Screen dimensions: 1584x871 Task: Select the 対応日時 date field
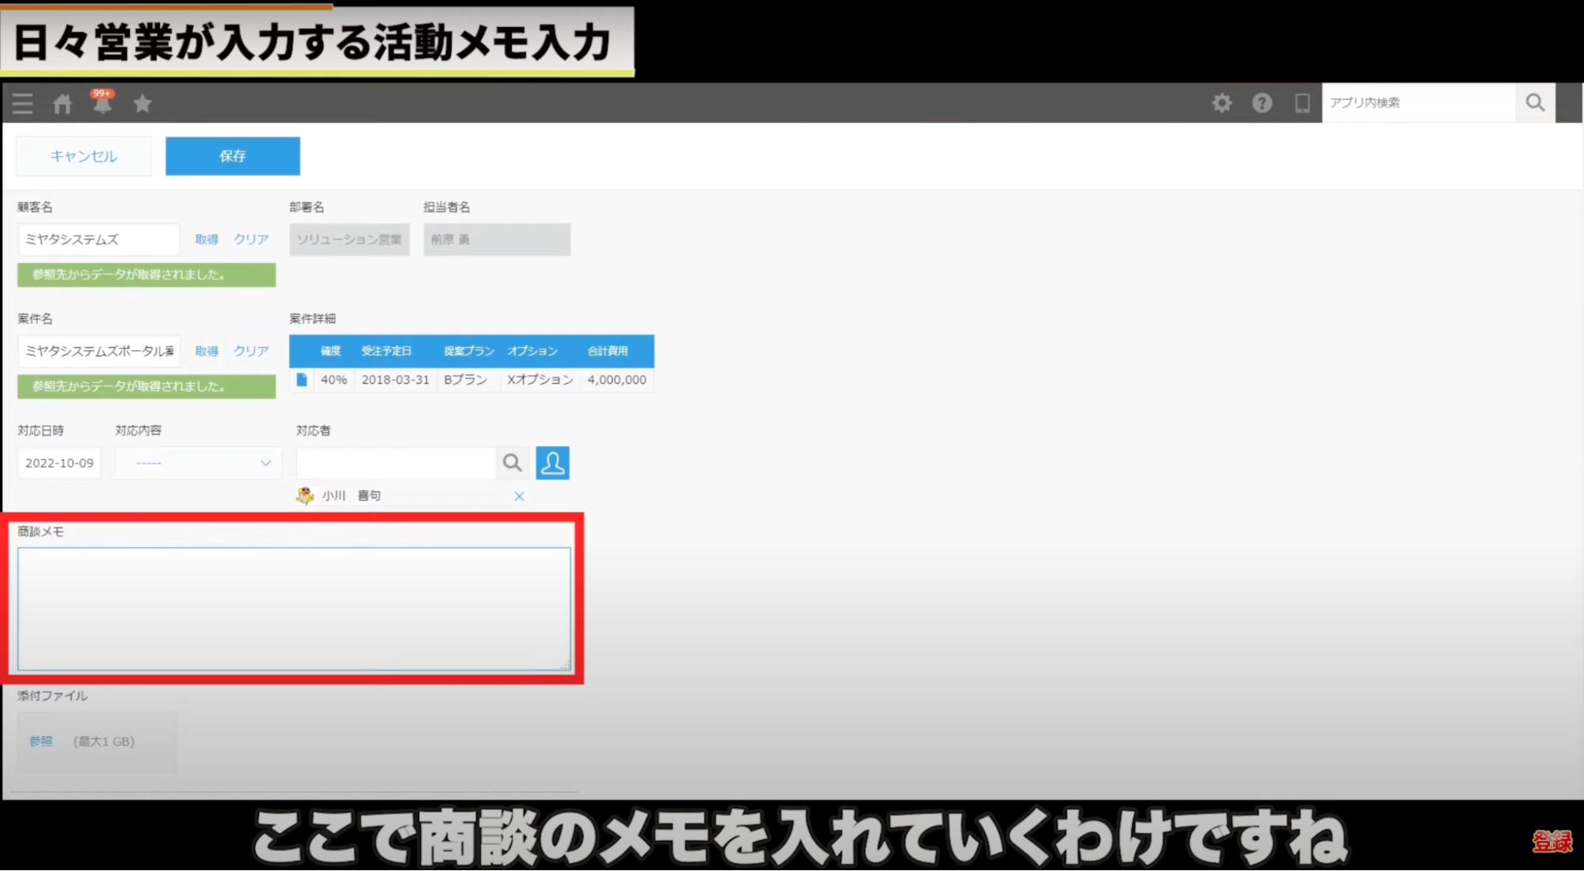click(59, 463)
